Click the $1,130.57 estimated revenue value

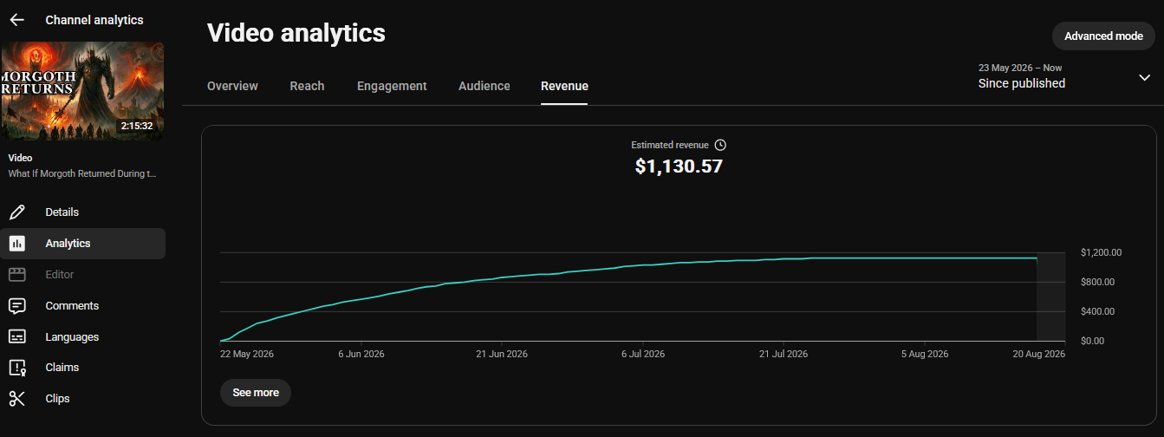coord(679,166)
